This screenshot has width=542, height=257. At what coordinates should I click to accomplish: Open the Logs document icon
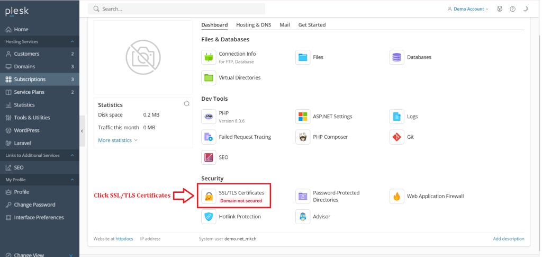[397, 117]
